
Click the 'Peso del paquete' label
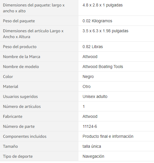pyautogui.click(x=19, y=21)
